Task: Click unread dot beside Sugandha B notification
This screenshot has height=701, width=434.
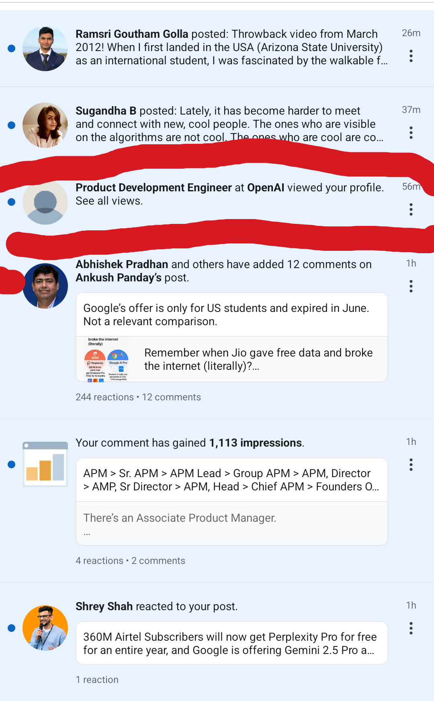Action: (x=12, y=125)
